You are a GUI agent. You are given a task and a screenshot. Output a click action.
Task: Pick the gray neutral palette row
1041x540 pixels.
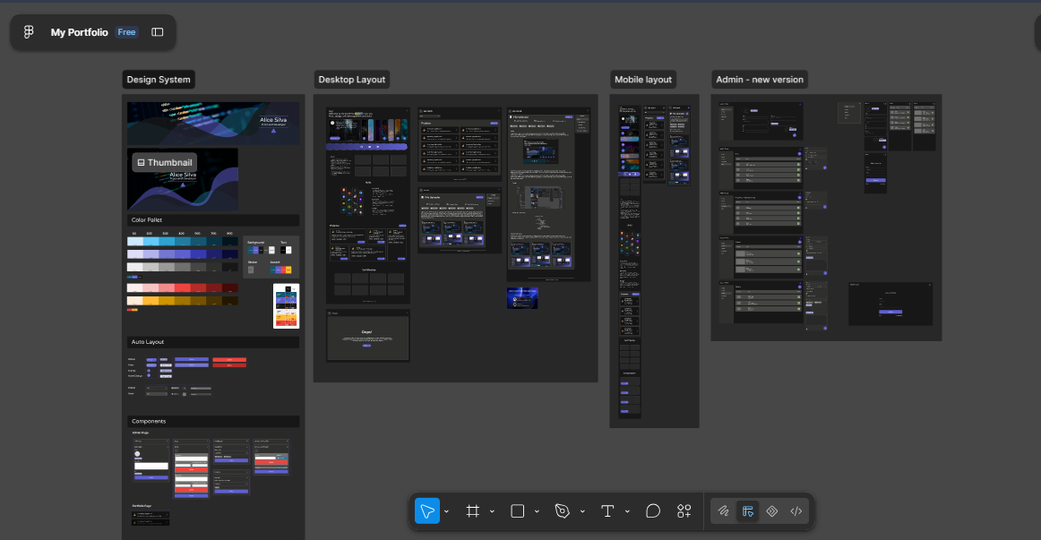coord(183,267)
